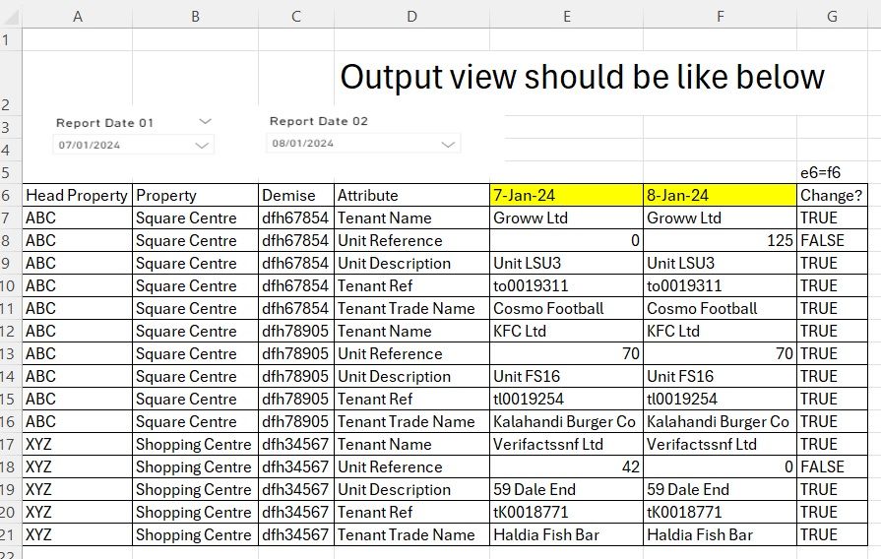
Task: Click the 'XYZ' cell in row 21
Action: pyautogui.click(x=78, y=534)
